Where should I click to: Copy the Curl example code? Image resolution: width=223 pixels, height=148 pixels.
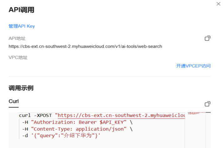(207, 104)
